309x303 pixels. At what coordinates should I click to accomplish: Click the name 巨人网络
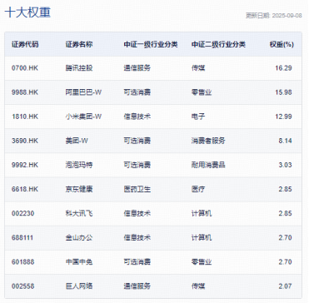pos(79,286)
